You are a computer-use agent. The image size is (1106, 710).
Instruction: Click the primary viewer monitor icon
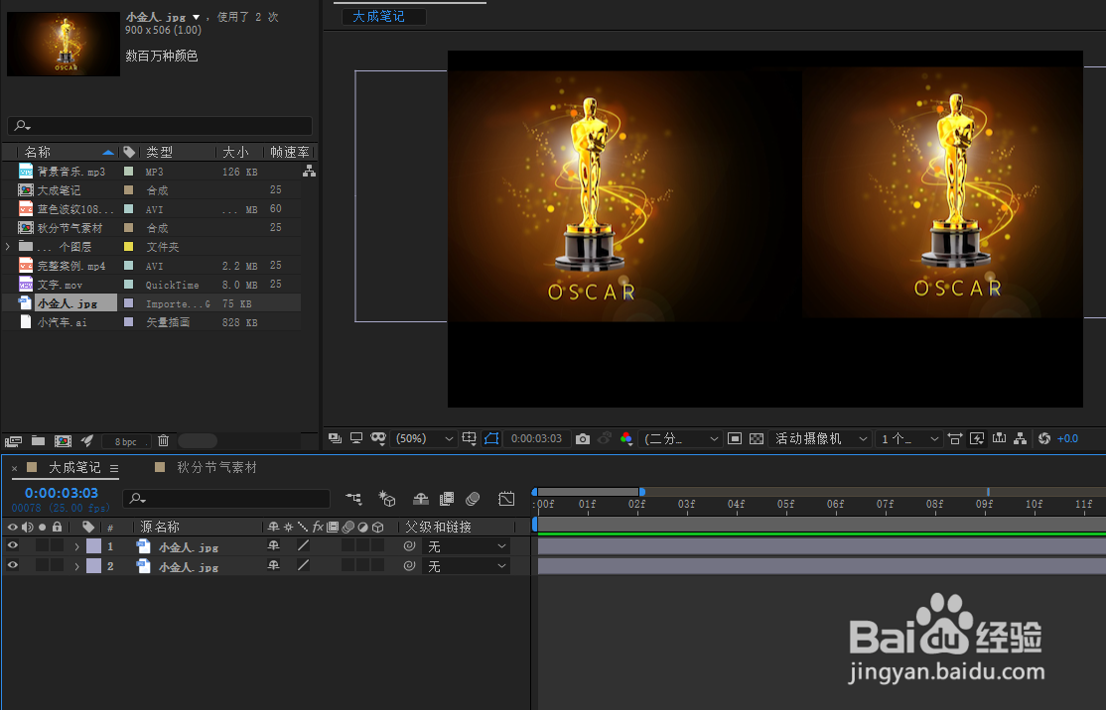(x=356, y=438)
